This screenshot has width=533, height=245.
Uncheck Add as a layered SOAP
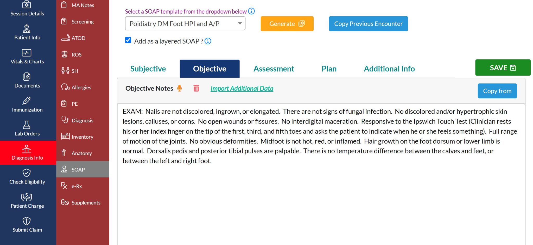tap(128, 40)
